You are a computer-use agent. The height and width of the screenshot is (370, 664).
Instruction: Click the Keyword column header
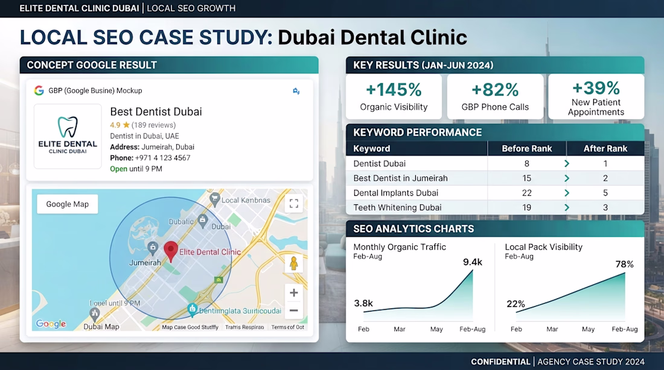point(417,148)
